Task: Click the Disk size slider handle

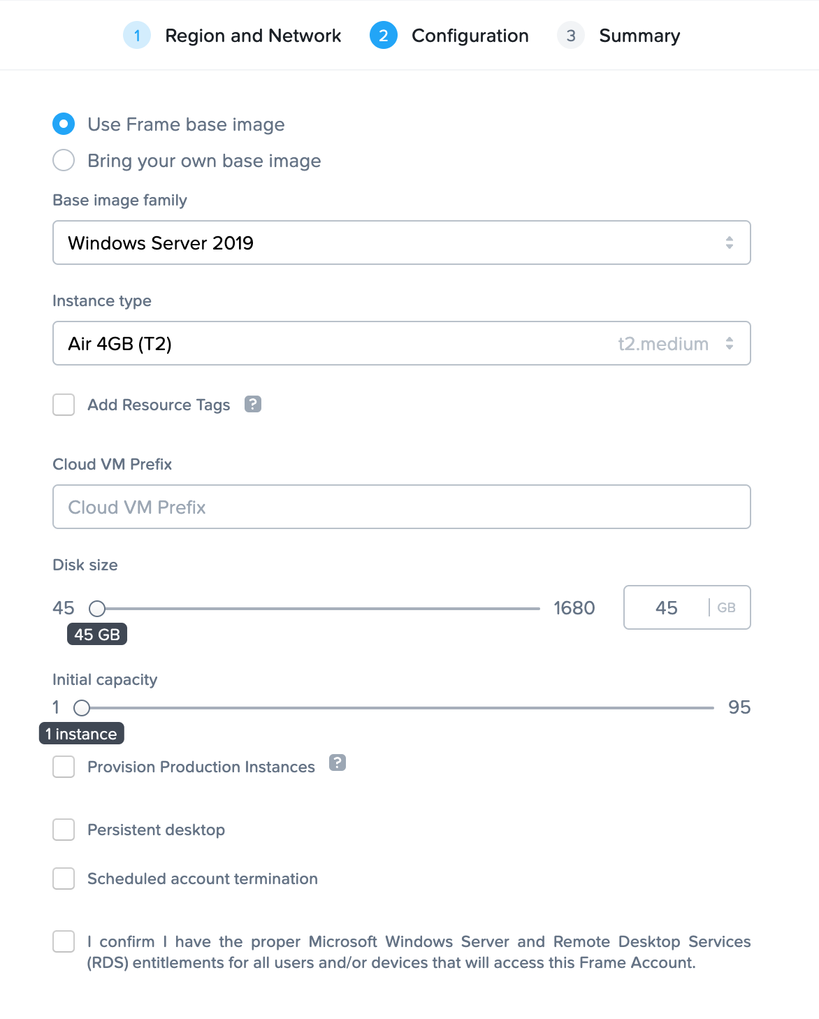Action: tap(96, 608)
